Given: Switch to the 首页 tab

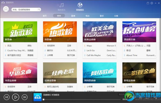Looking at the screenshot, I should [45, 16].
